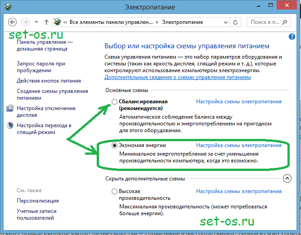This screenshot has width=301, height=235.
Task: Click the Back navigation arrow
Action: [13, 22]
